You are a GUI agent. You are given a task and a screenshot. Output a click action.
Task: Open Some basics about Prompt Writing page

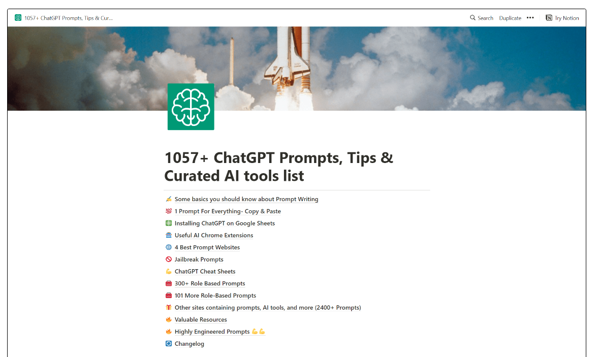click(246, 199)
